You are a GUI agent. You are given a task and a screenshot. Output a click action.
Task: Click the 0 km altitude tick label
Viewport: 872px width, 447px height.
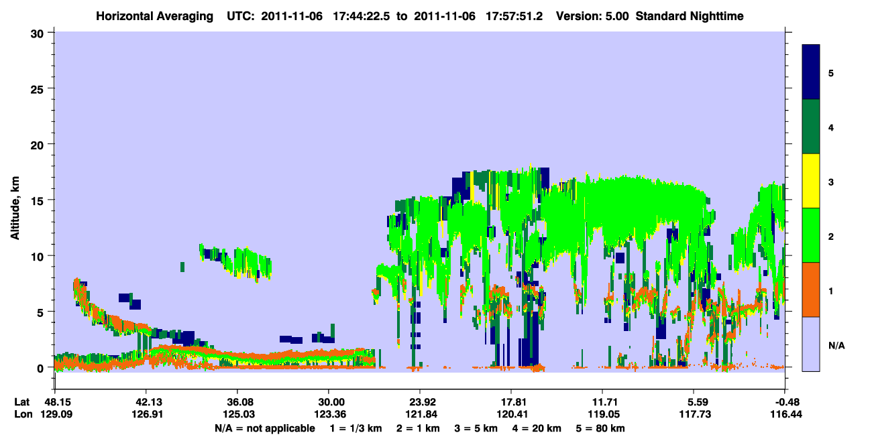(x=43, y=368)
